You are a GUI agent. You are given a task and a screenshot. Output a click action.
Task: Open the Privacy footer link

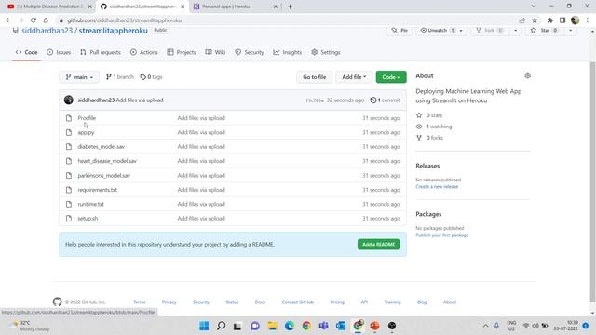pyautogui.click(x=169, y=301)
